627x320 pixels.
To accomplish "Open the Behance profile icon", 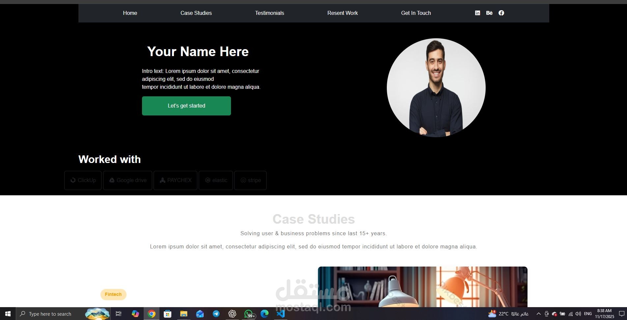I will 489,13.
